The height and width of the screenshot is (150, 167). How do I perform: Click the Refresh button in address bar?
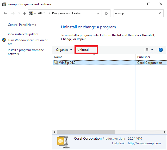[x=106, y=14]
